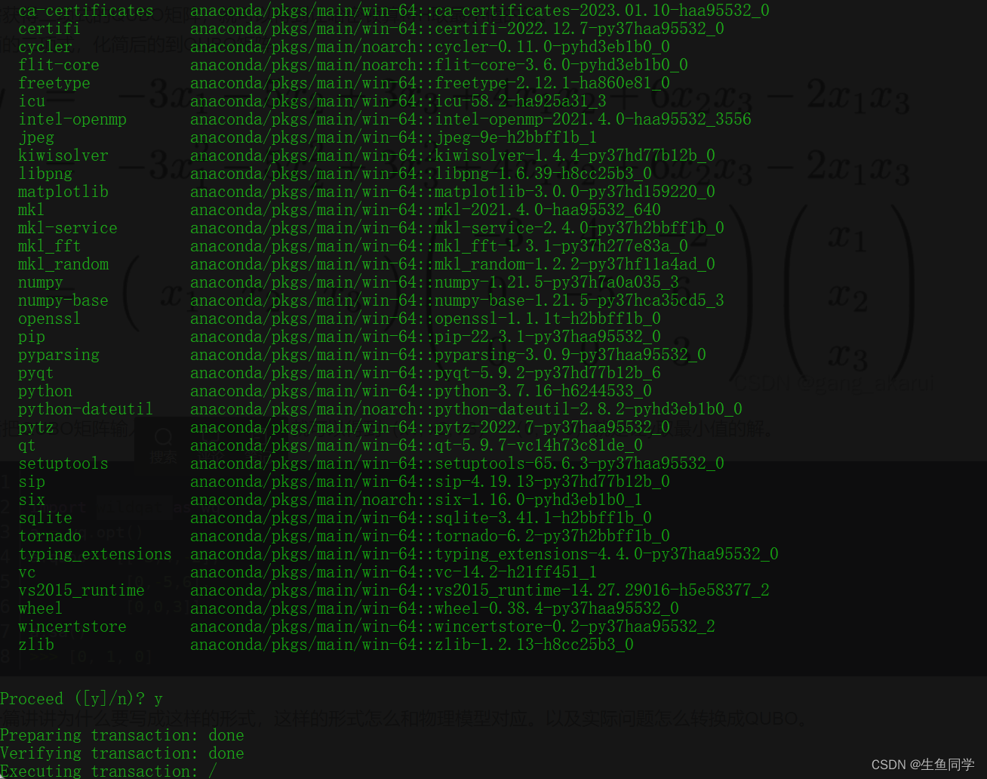Click spec text certifi-2022.12.7-py37haa95532_0
Viewport: 987px width, 779px height.
pyautogui.click(x=580, y=29)
